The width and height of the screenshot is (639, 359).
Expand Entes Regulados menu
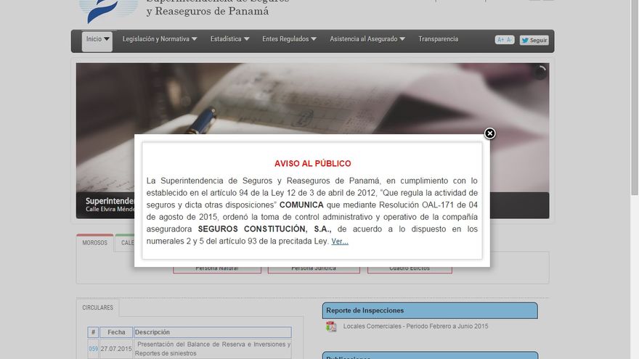click(289, 39)
